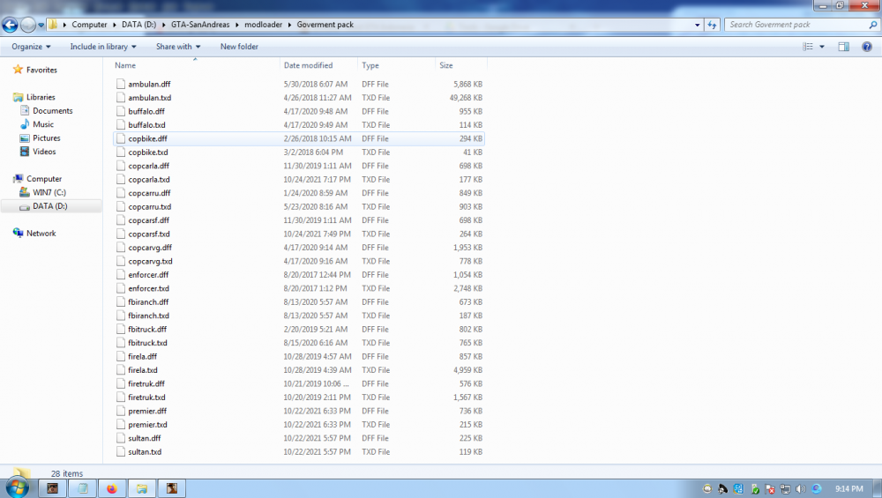This screenshot has width=882, height=498.
Task: Select the fbiranch.txd file icon
Action: click(x=120, y=316)
